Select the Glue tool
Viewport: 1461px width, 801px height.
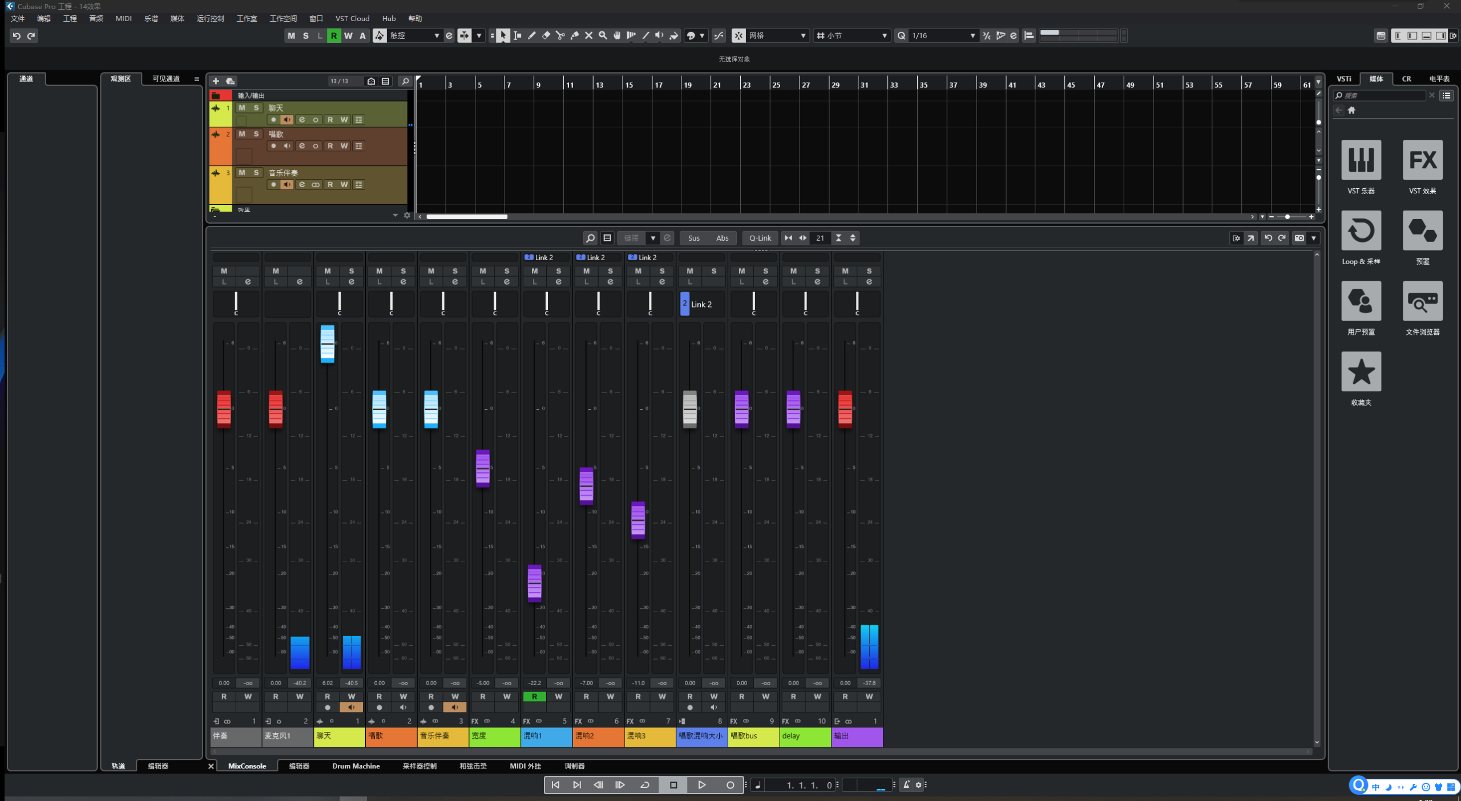click(x=574, y=35)
